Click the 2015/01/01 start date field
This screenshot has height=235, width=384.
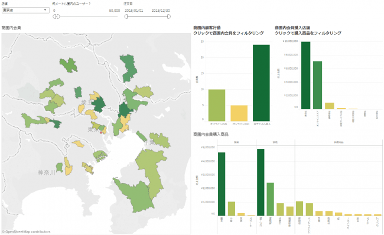pos(134,11)
